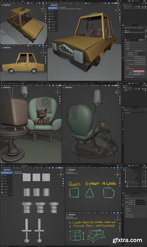Adjust Roughness slider in Viewport Display
The height and width of the screenshot is (247, 147).
click(x=139, y=74)
